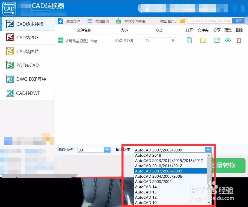
Task: Preview A与B型别墅.dwg with the eye icon
Action: coord(228,40)
